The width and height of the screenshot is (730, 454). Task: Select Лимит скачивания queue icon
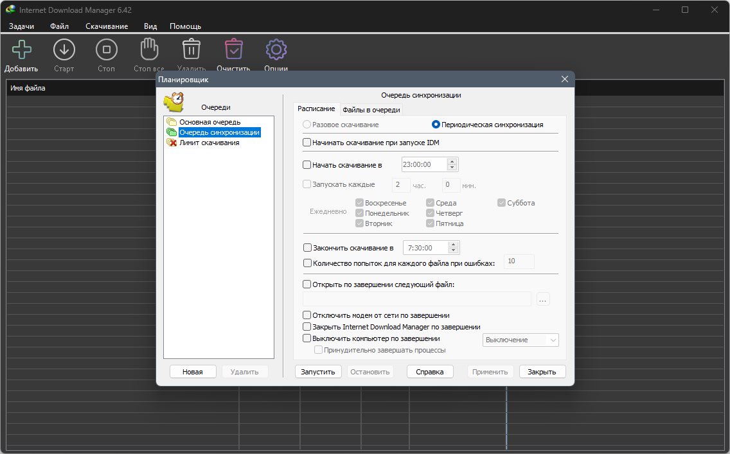[x=172, y=143]
